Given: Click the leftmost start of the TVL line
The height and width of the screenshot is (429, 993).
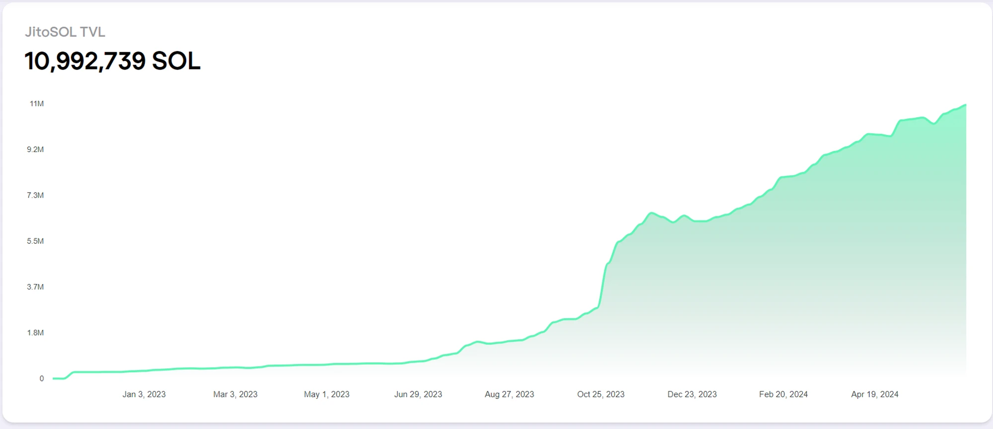Looking at the screenshot, I should click(54, 378).
